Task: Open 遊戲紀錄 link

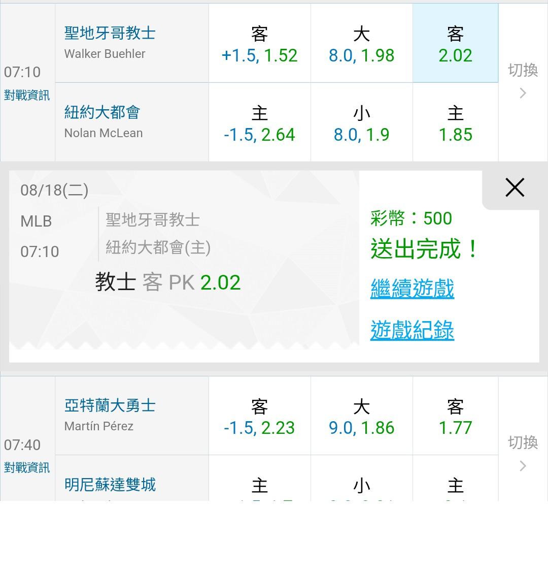Action: click(x=412, y=330)
